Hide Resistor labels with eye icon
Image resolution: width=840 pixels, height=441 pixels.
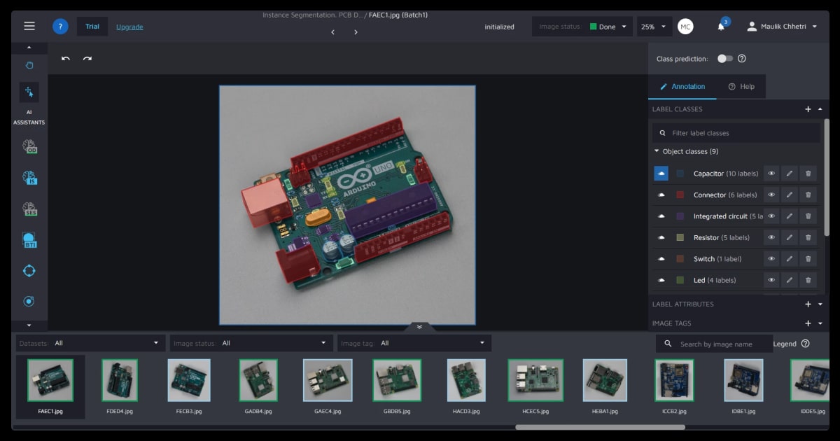771,237
